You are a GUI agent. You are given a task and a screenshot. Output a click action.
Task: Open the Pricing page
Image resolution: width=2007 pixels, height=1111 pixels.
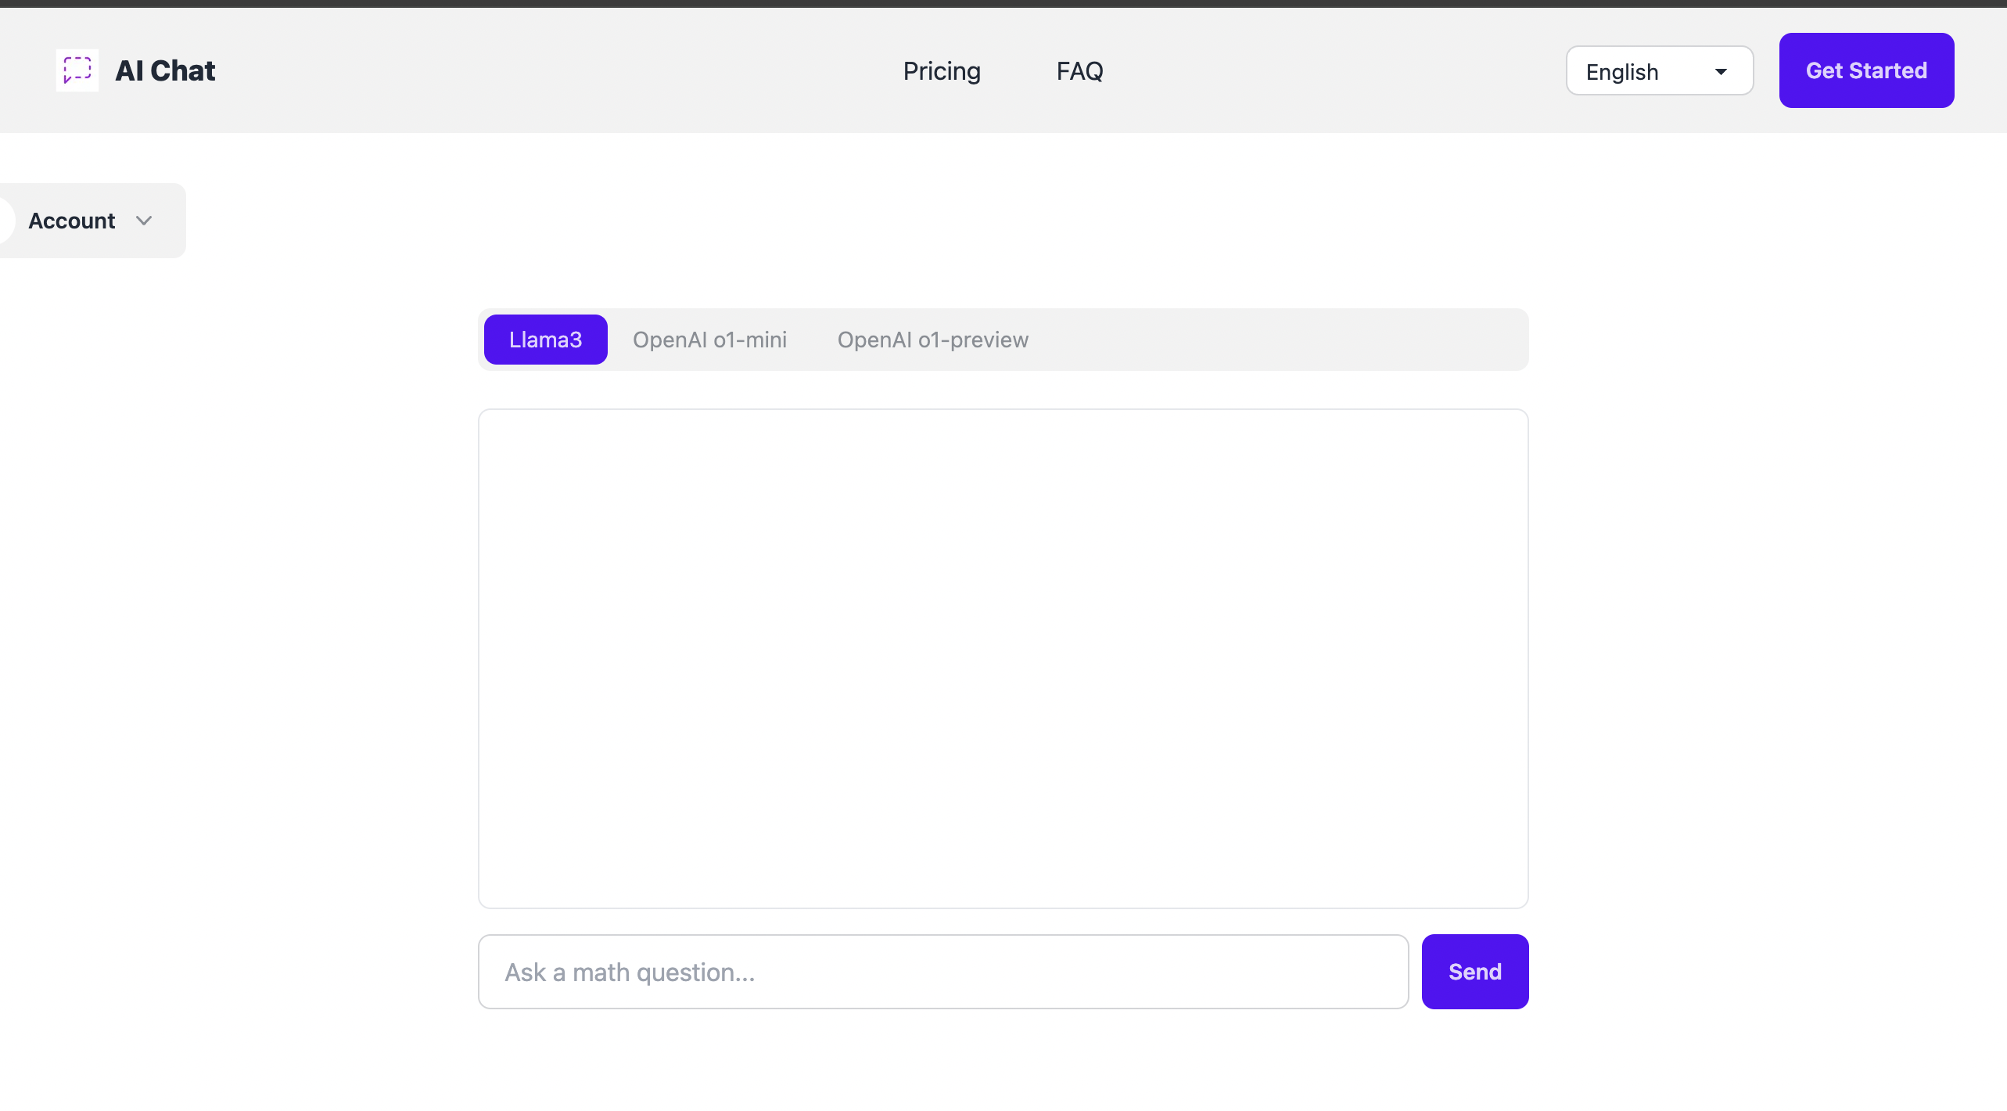(941, 70)
